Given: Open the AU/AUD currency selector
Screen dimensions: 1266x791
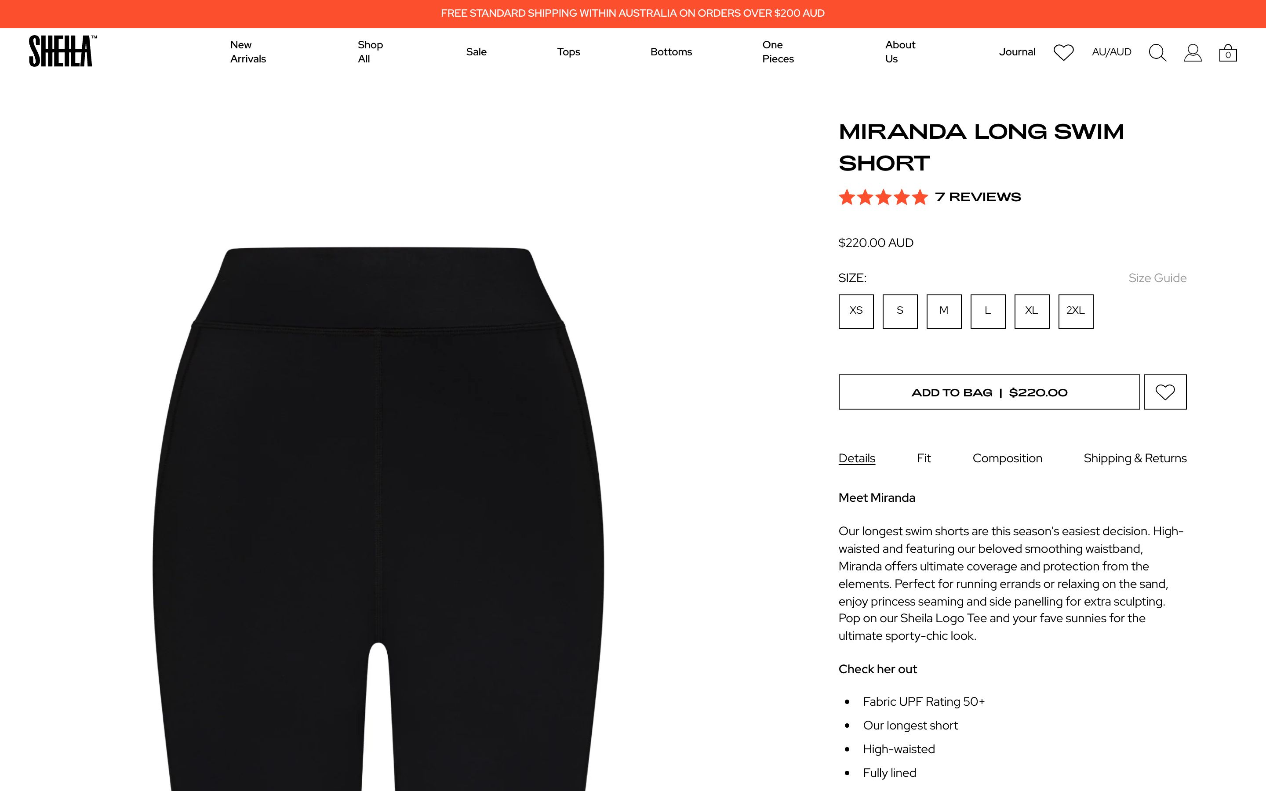Looking at the screenshot, I should tap(1112, 52).
